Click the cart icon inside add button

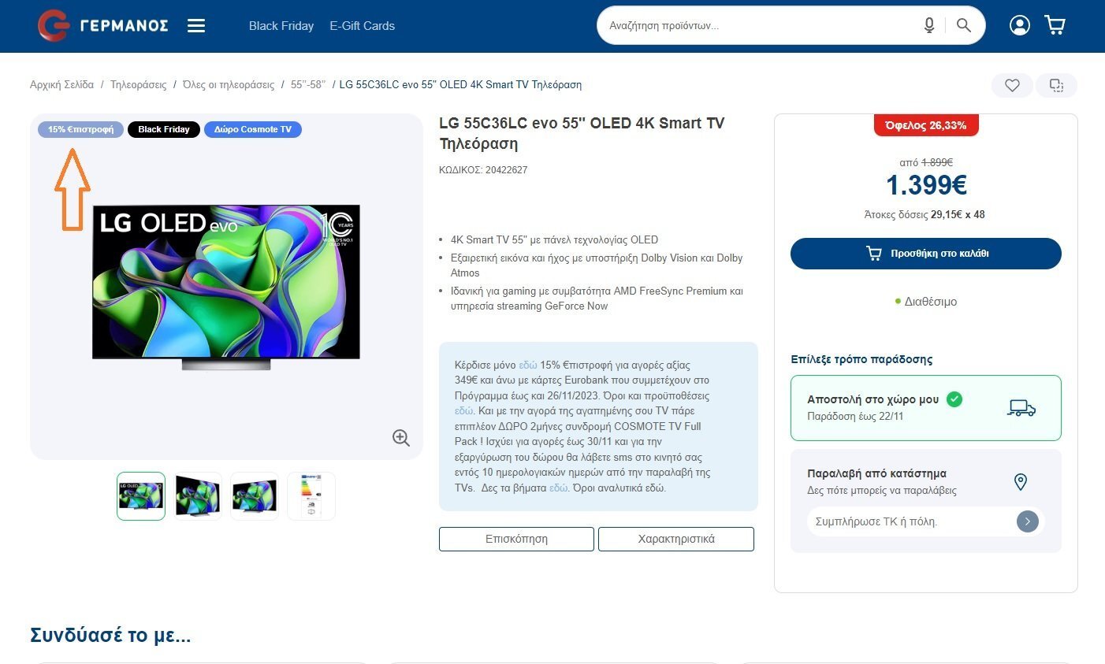tap(874, 254)
